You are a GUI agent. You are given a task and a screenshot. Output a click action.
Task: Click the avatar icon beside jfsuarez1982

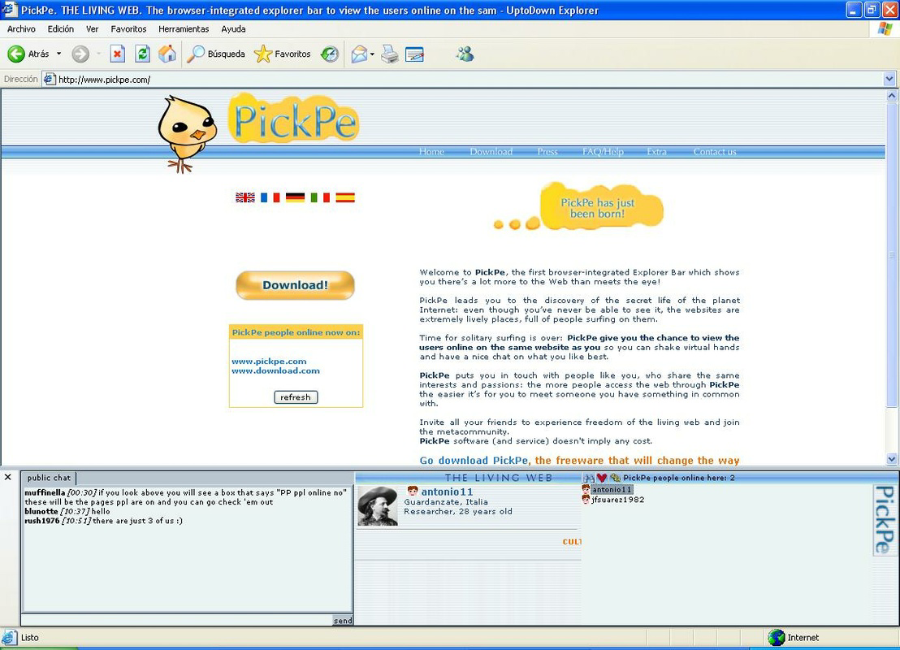[x=586, y=500]
